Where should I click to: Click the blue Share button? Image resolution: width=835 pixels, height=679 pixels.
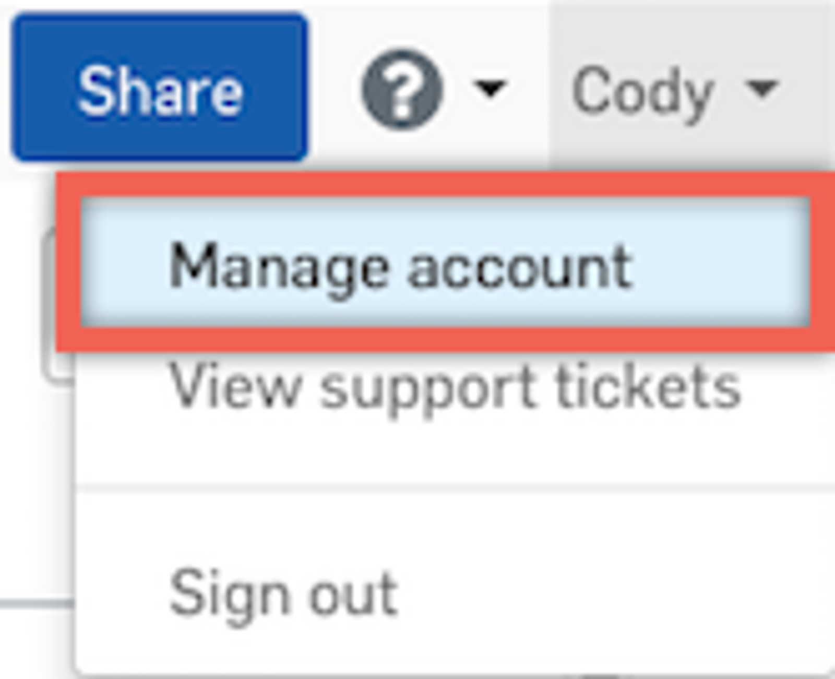coord(159,88)
